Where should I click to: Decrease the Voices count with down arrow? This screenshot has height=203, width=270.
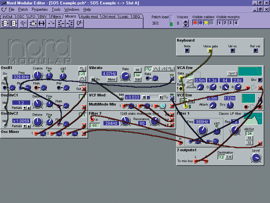185,25
